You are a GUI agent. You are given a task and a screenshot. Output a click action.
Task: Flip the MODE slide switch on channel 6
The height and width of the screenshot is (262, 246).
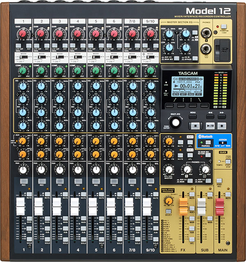pos(114,57)
